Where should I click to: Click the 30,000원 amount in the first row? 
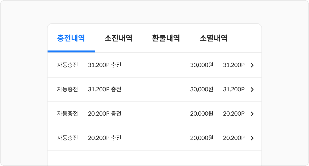[202, 65]
